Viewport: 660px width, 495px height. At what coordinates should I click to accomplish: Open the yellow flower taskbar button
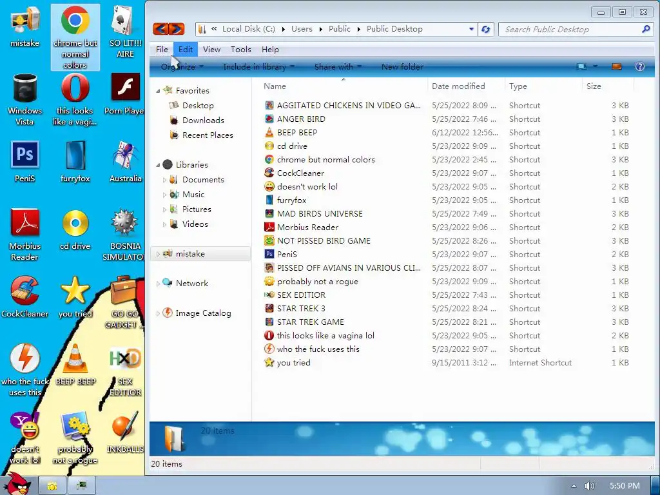52,486
